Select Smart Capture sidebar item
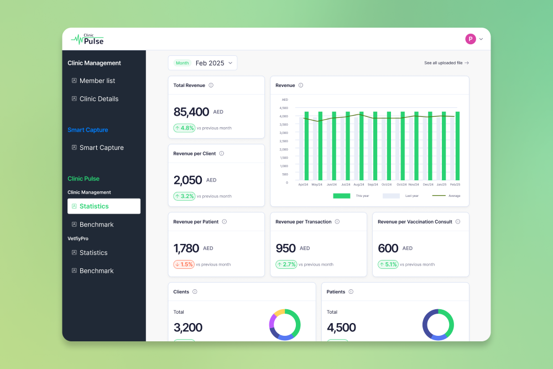The image size is (553, 369). click(101, 148)
